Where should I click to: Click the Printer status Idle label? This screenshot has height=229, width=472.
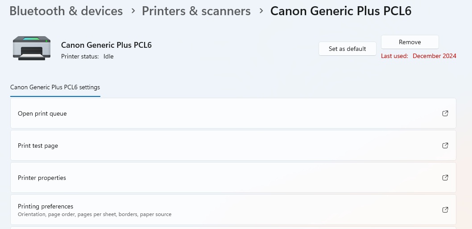coord(87,57)
